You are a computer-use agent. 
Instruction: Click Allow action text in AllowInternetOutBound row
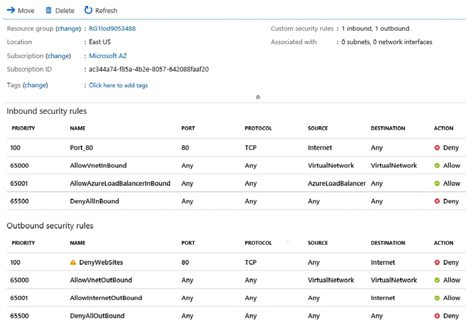click(x=452, y=298)
